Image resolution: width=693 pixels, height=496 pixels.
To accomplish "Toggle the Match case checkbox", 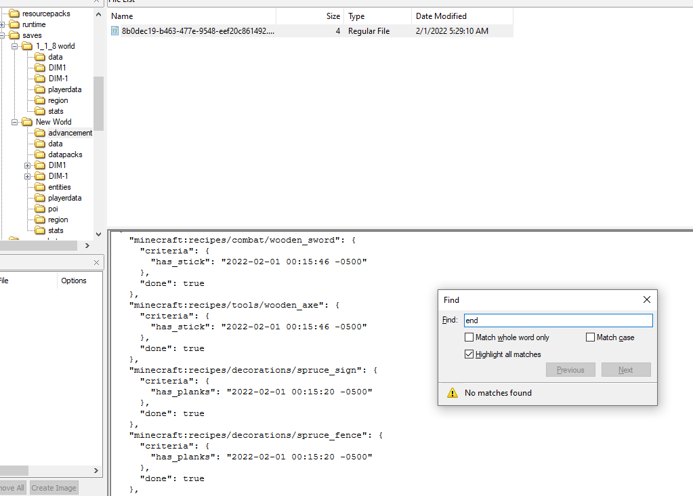I will pos(590,337).
